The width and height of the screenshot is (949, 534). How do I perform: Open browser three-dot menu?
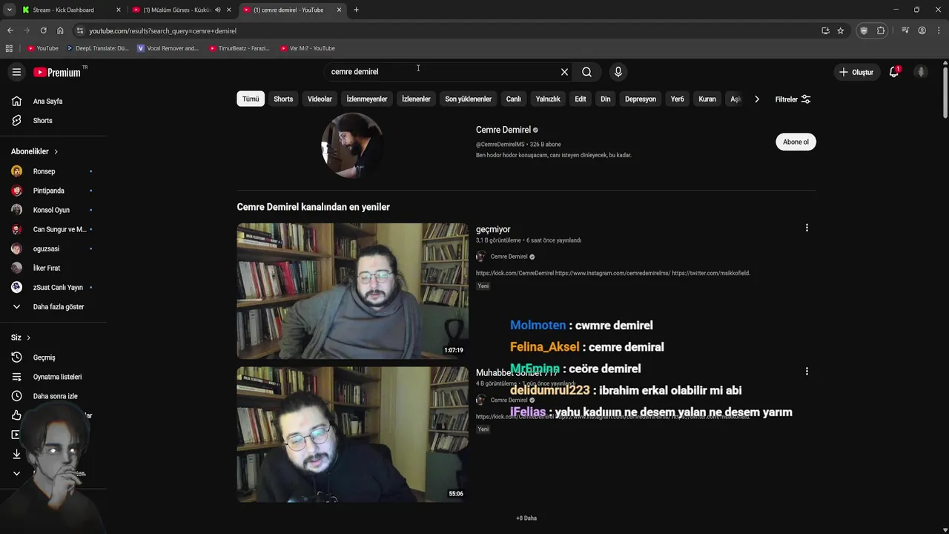939,30
